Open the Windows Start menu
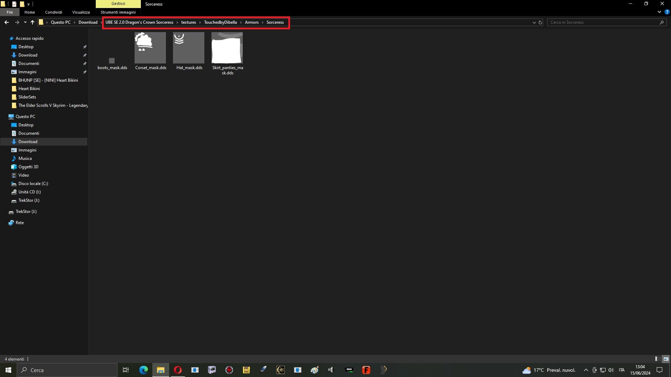 (x=8, y=370)
